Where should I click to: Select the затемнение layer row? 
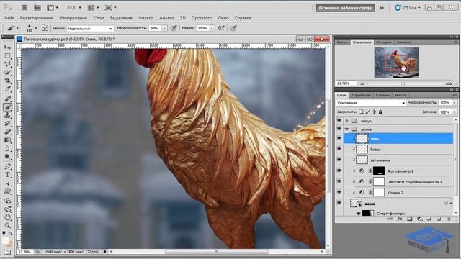398,160
